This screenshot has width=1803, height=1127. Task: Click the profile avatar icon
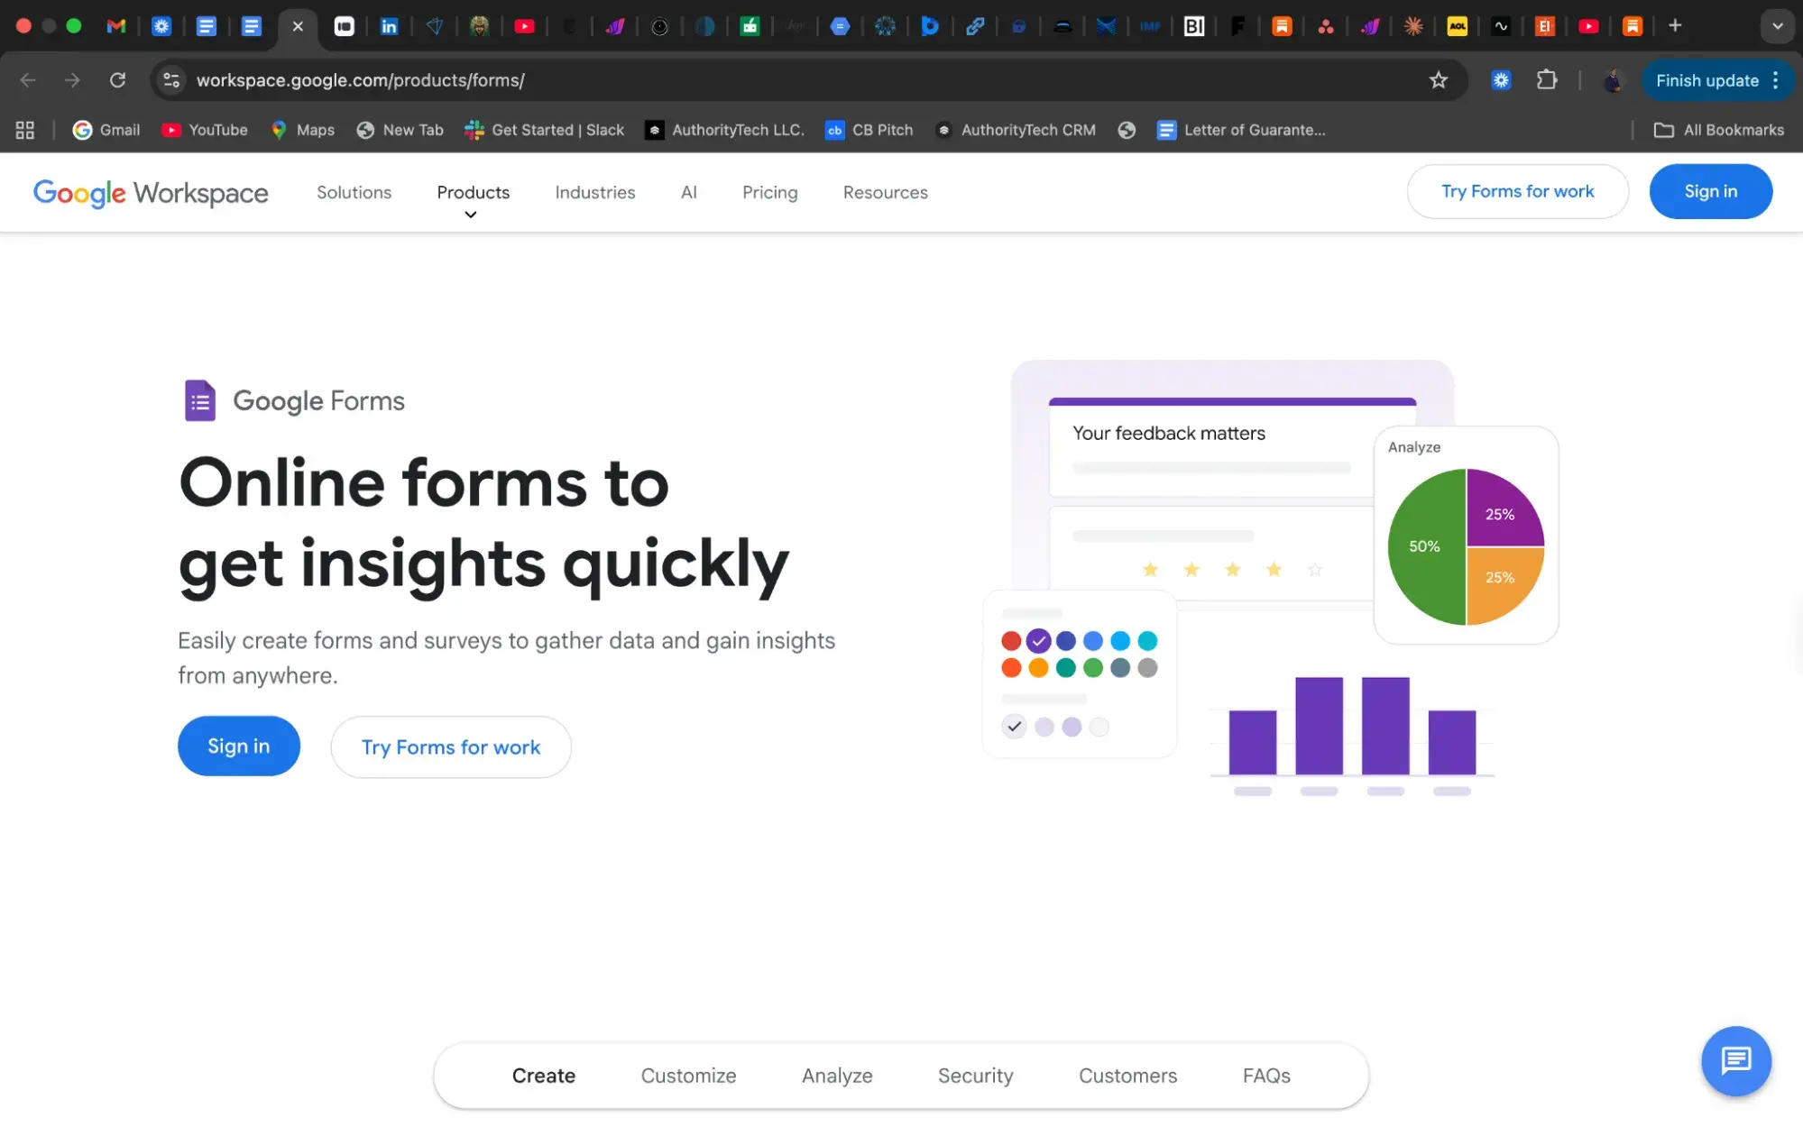(1613, 80)
